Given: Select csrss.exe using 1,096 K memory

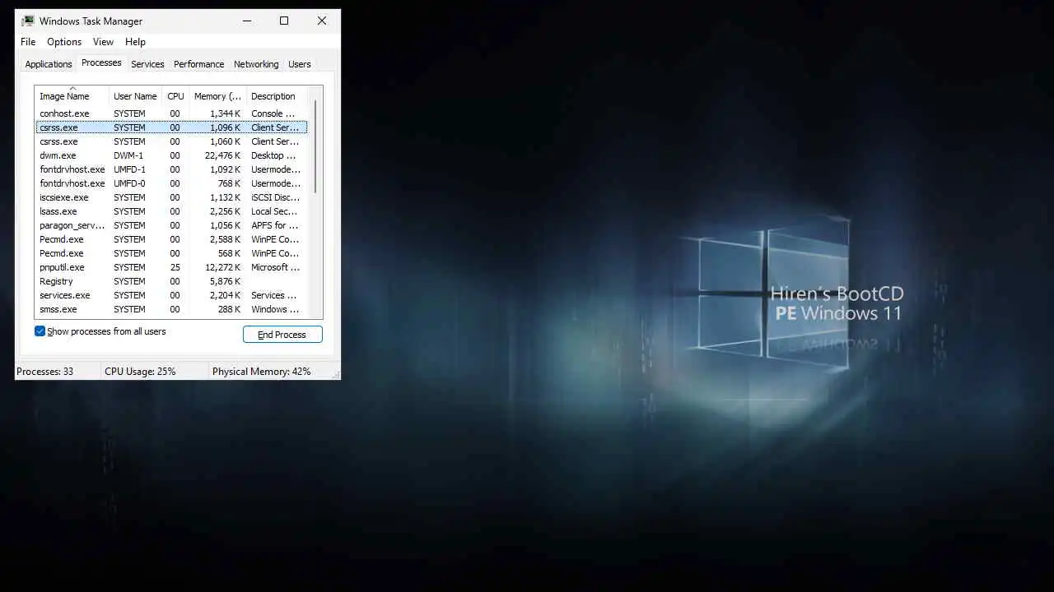Looking at the screenshot, I should pos(171,127).
